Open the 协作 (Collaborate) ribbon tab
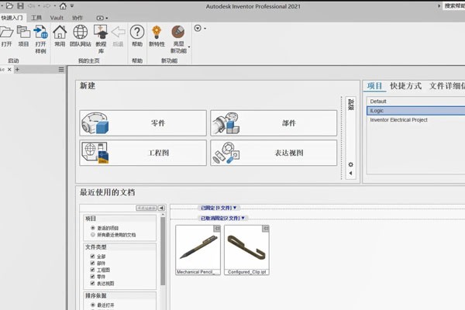This screenshot has height=310, width=465. (x=77, y=18)
